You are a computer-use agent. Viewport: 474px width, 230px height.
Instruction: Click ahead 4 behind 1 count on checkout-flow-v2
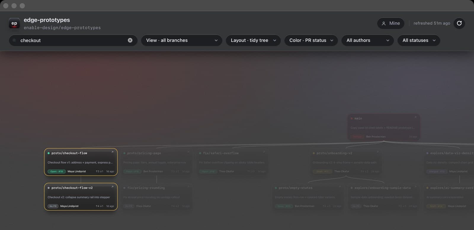[100, 206]
